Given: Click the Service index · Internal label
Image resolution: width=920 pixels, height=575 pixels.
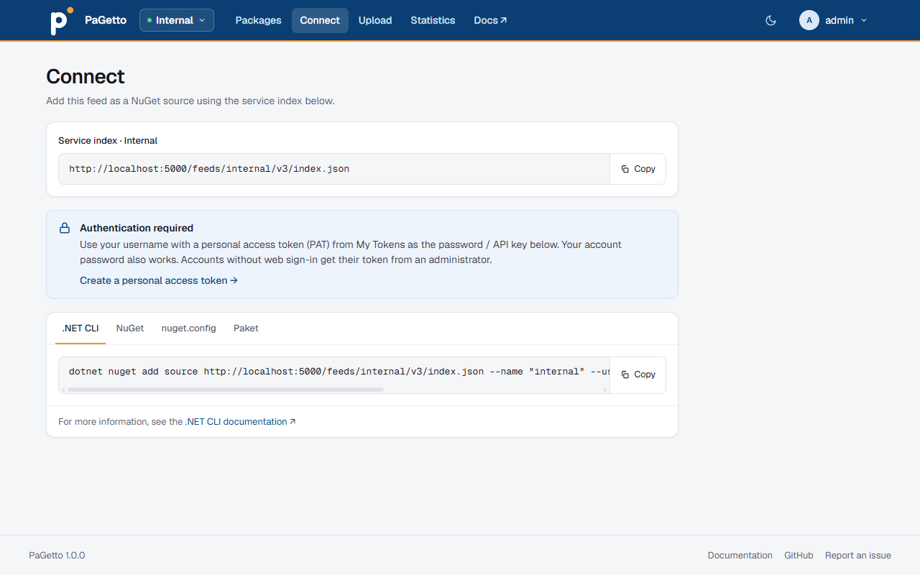Looking at the screenshot, I should tap(108, 141).
